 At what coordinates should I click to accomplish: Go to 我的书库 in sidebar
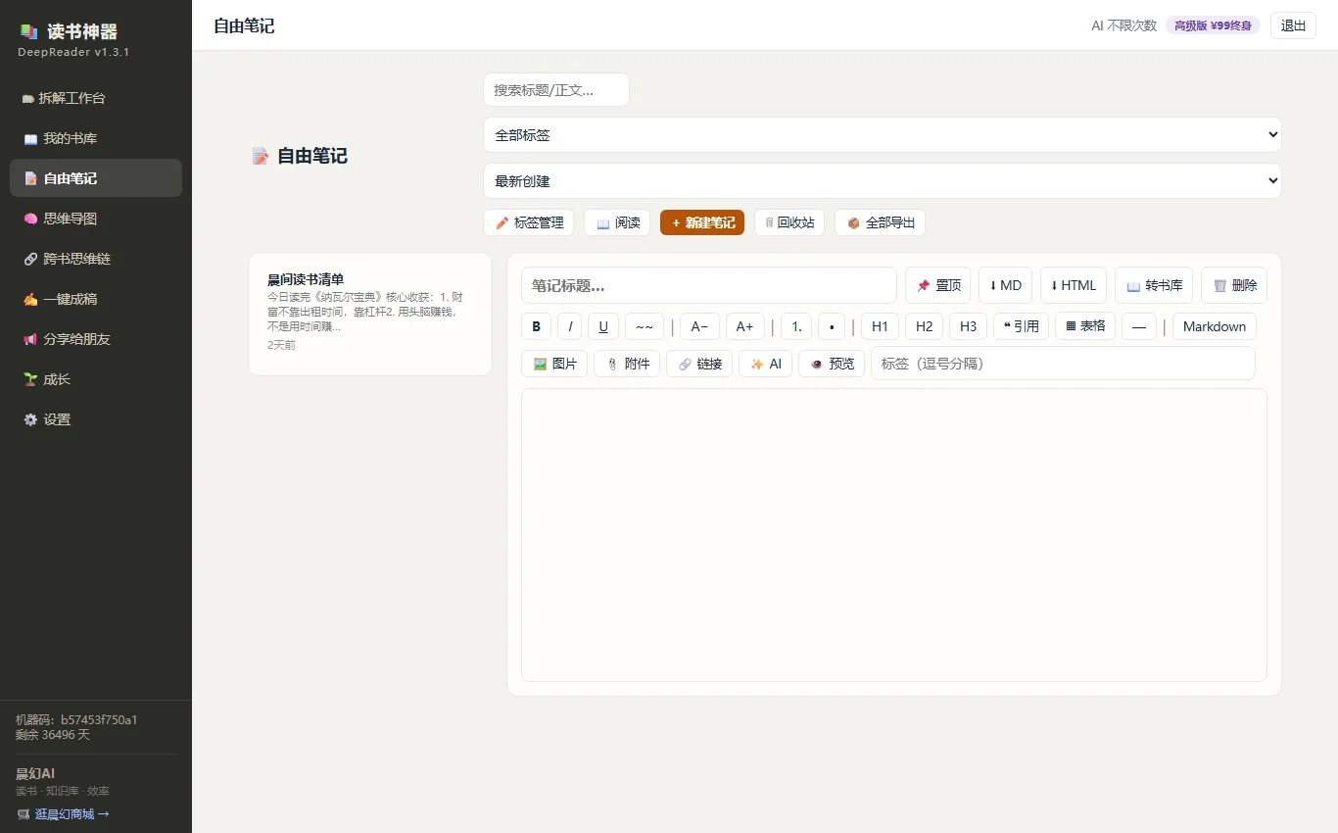pyautogui.click(x=96, y=138)
